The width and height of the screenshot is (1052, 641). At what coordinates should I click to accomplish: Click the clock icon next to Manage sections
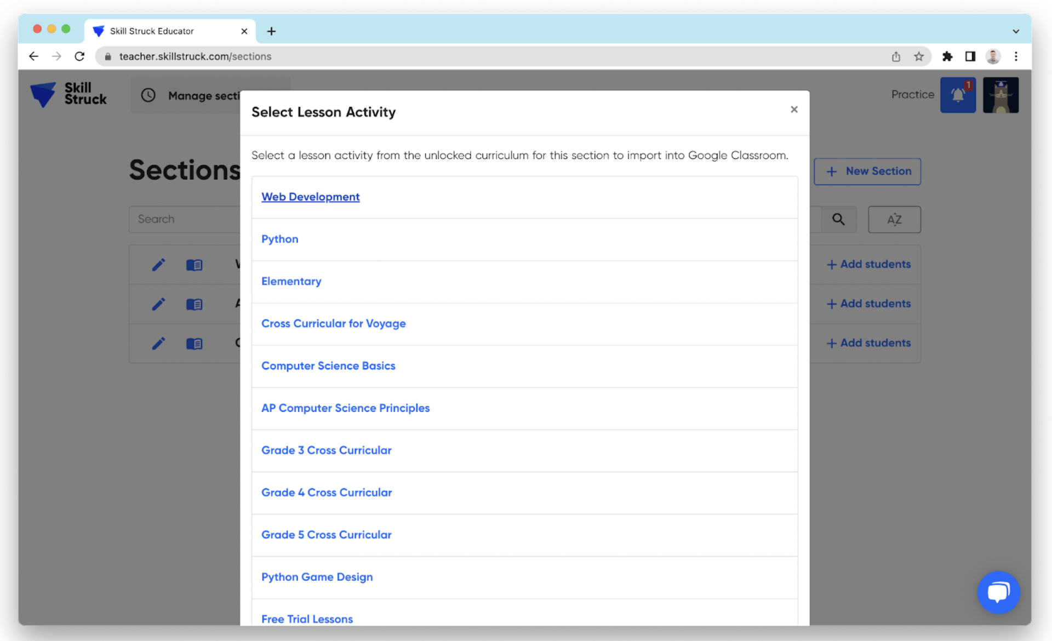click(147, 95)
